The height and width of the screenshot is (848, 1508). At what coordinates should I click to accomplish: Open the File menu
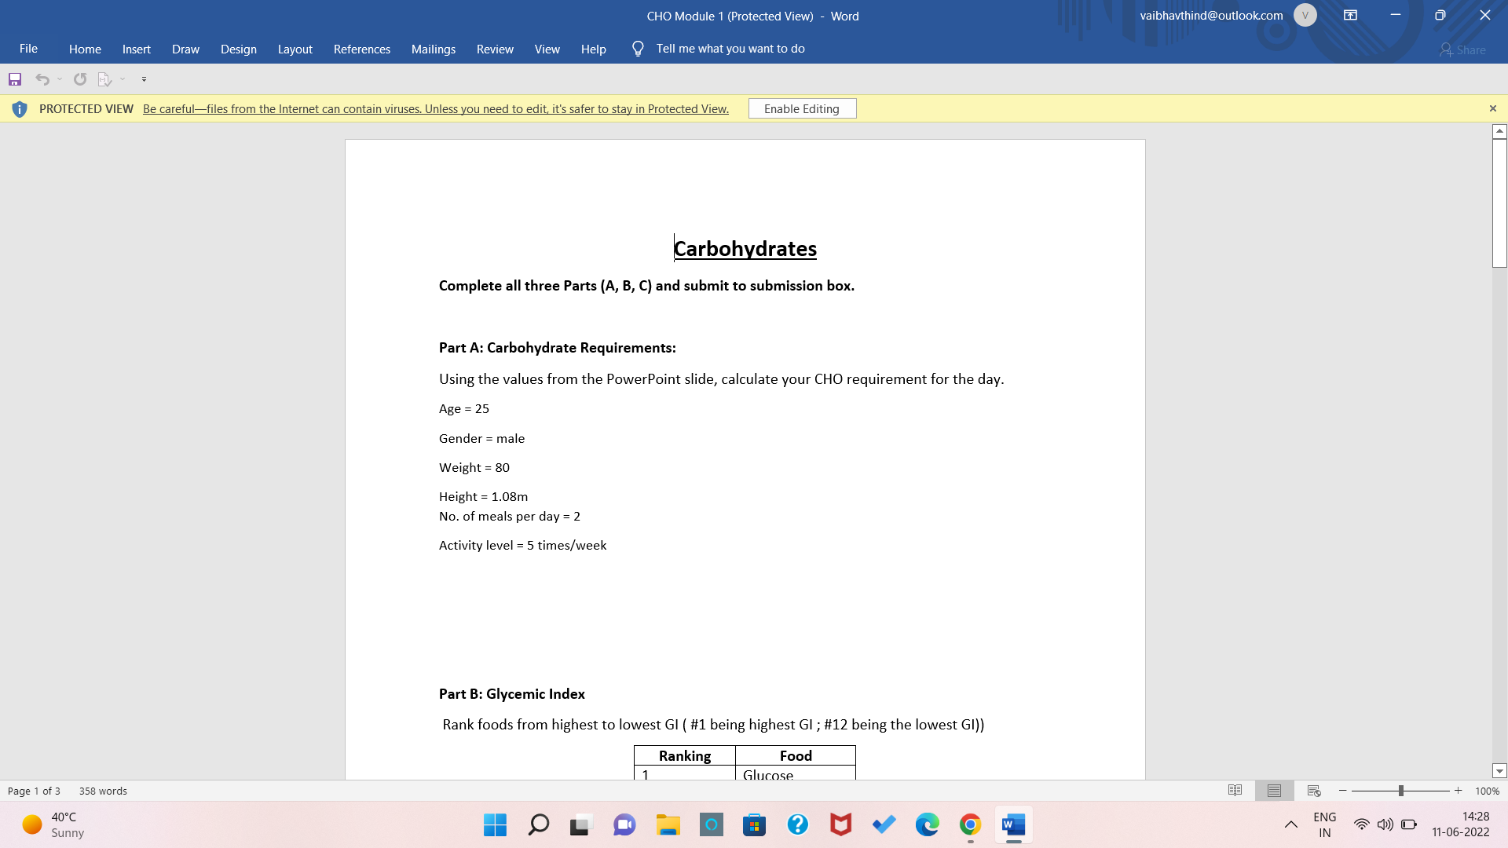point(28,48)
